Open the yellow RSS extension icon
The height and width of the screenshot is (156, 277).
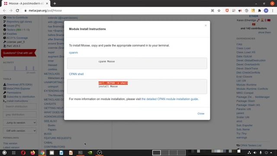tap(253, 10)
